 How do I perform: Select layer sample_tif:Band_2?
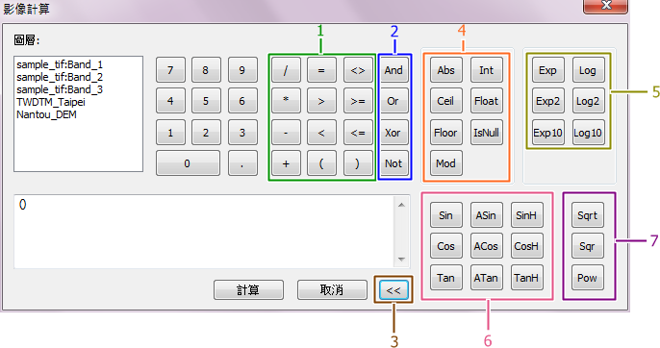pyautogui.click(x=60, y=77)
